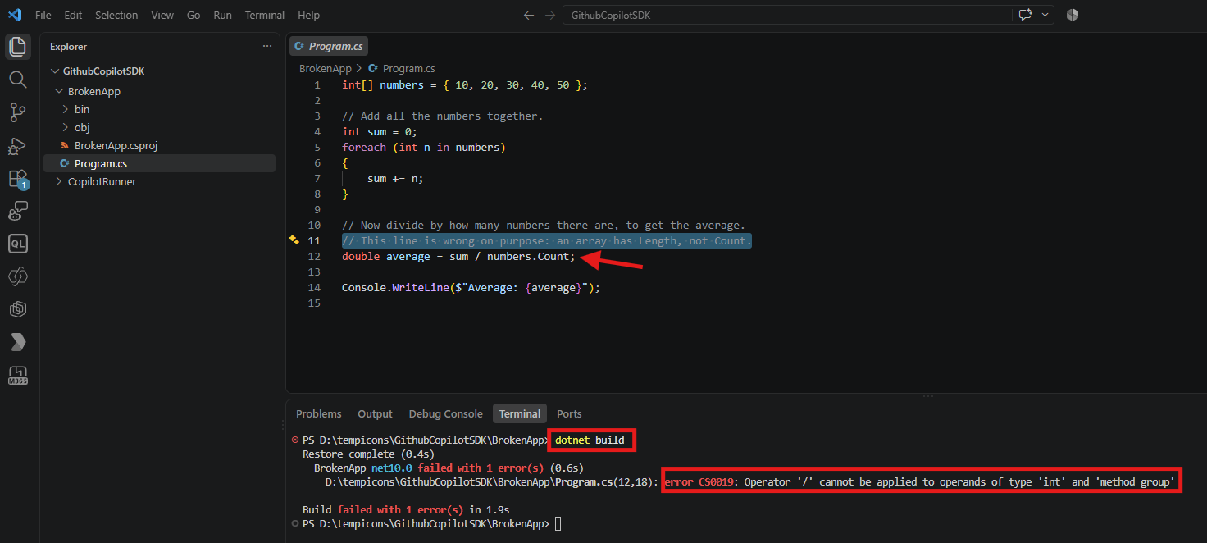The image size is (1207, 543).
Task: Open the Go menu
Action: [x=194, y=15]
